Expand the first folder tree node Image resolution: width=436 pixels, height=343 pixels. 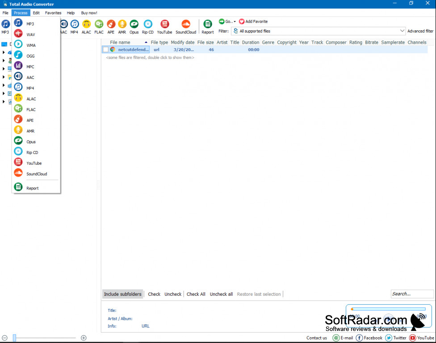tap(4, 52)
